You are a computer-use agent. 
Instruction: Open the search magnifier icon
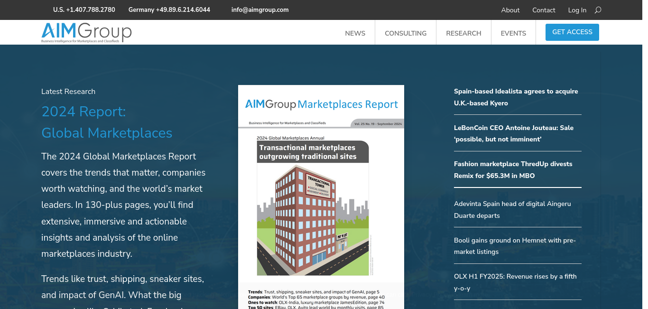pos(598,10)
